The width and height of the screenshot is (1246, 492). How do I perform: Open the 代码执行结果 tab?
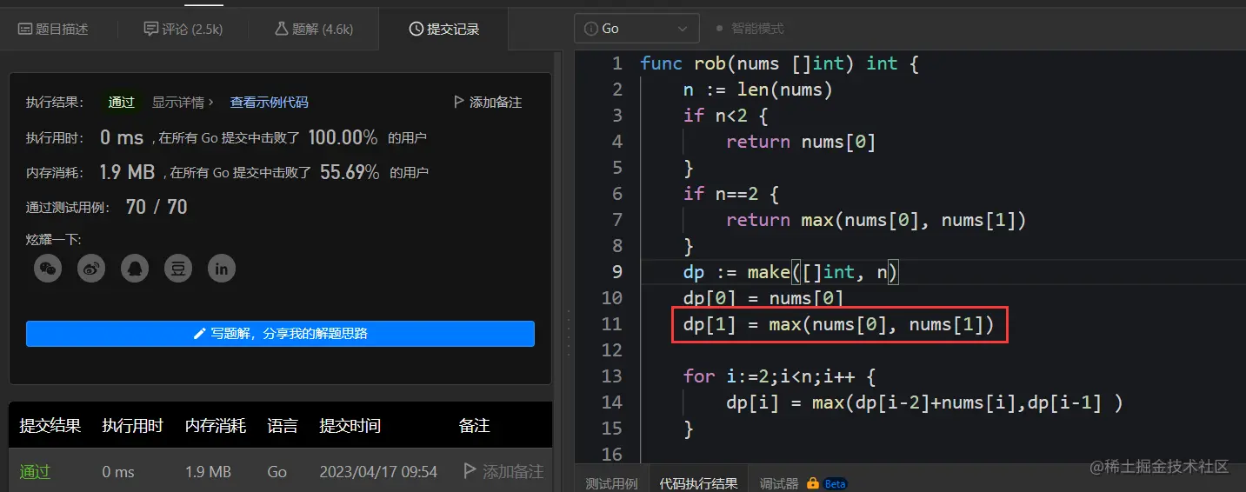coord(698,483)
